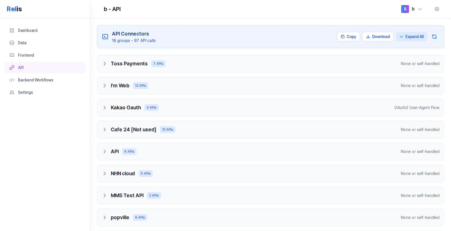Click "None or self-handled" on popville

[x=420, y=217]
